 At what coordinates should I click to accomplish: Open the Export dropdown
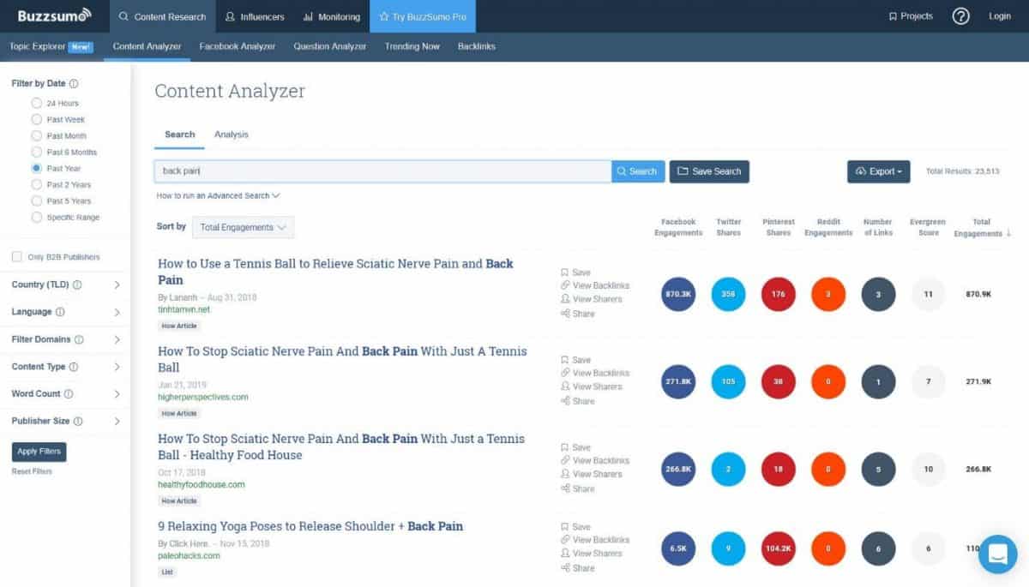(x=878, y=171)
